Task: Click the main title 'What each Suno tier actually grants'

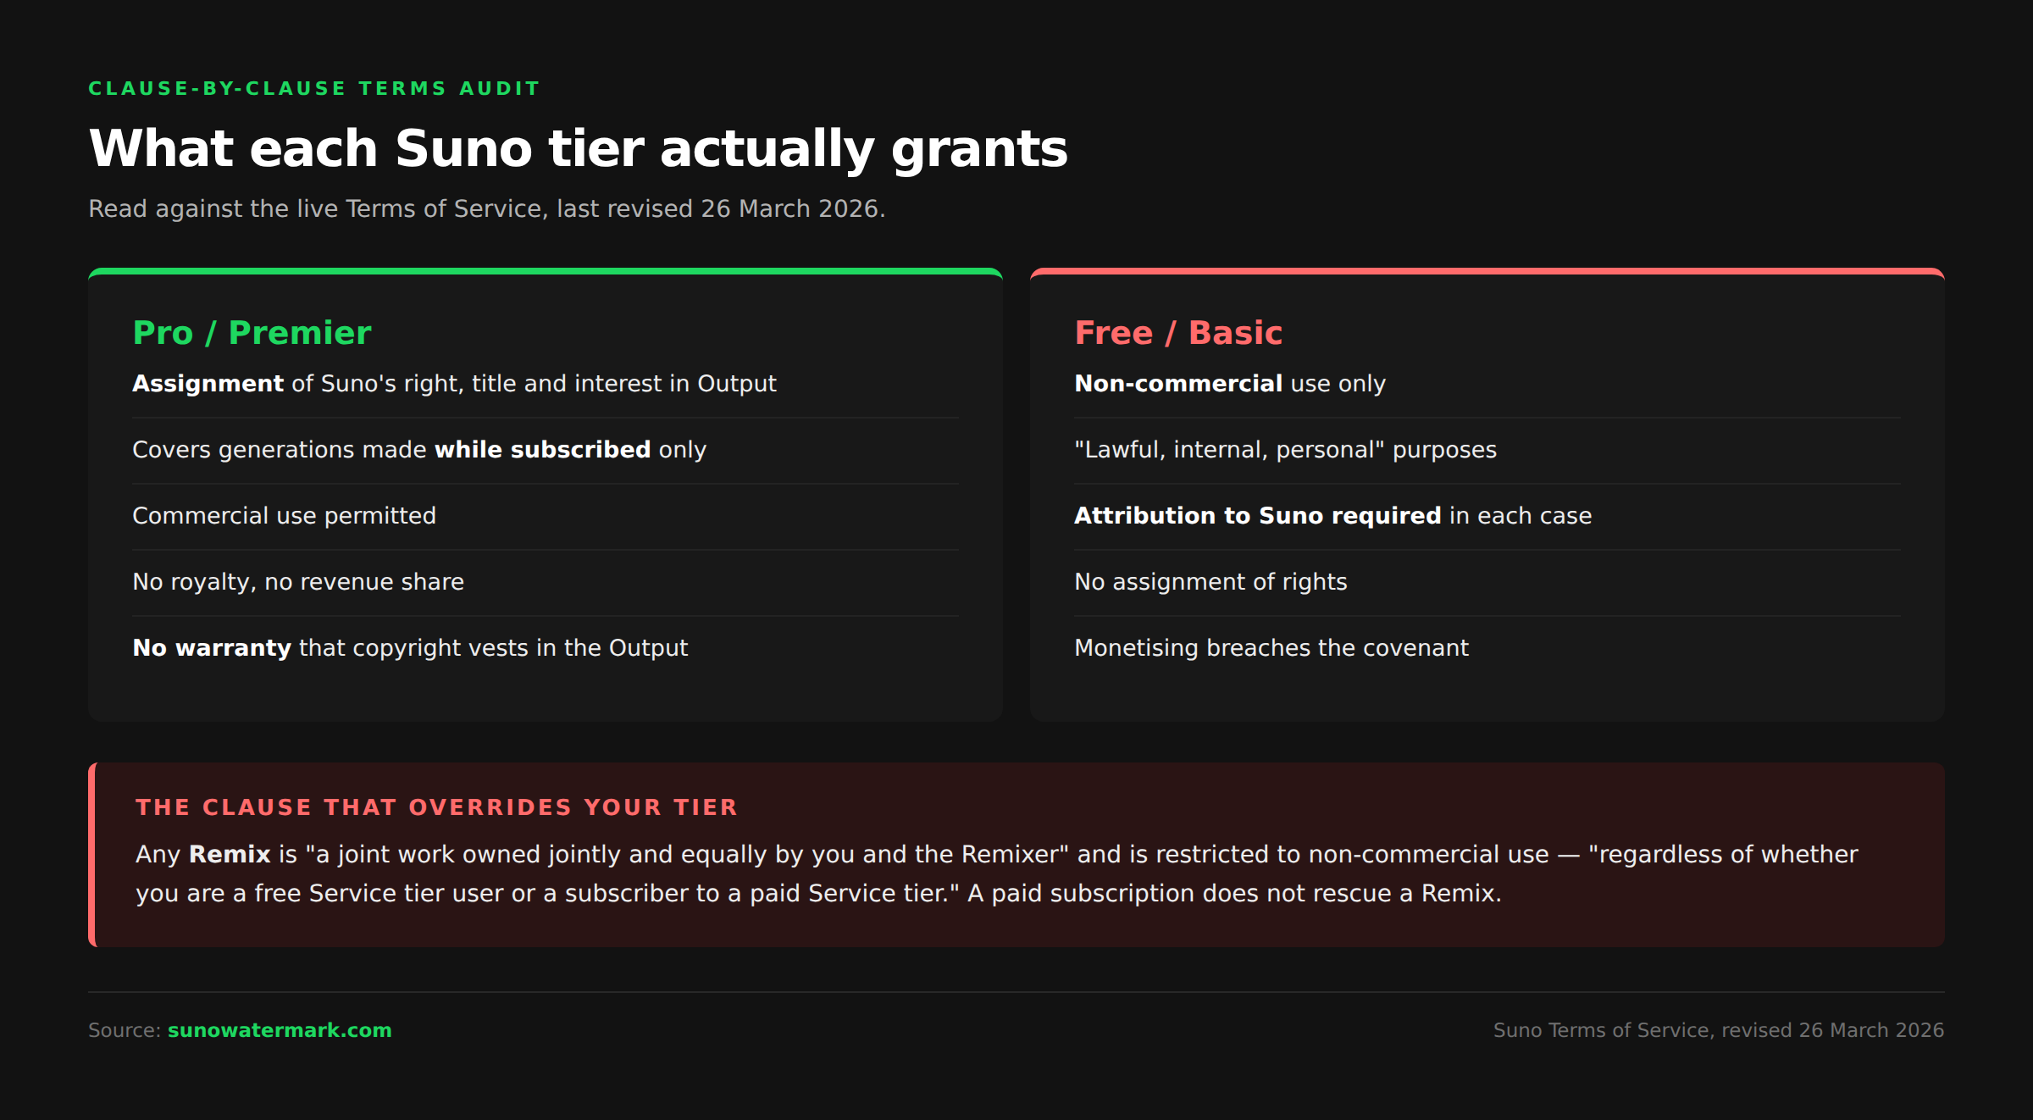Action: tap(579, 148)
